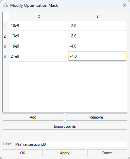
Task: Select the Y column header
Action: 97,17
